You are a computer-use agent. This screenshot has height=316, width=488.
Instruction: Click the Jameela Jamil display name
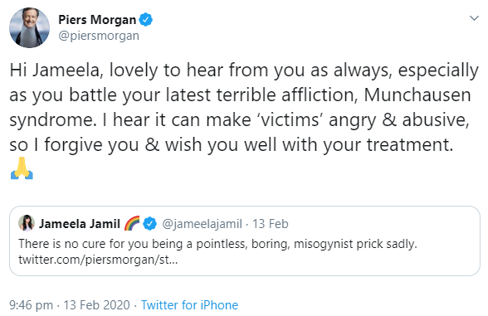(80, 224)
